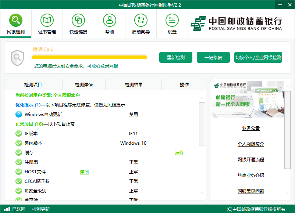Click the Postal Savings Bank logo
This screenshot has width=295, height=213.
(236, 24)
